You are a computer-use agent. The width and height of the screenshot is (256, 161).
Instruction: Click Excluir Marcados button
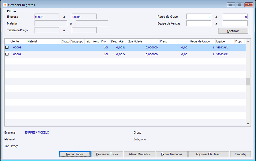[x=172, y=154]
